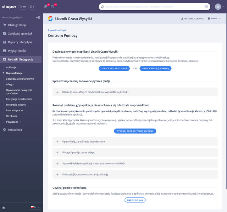Collapse the sidebar with the arrow icon
Screen dimensions: 227x212
(38, 17)
